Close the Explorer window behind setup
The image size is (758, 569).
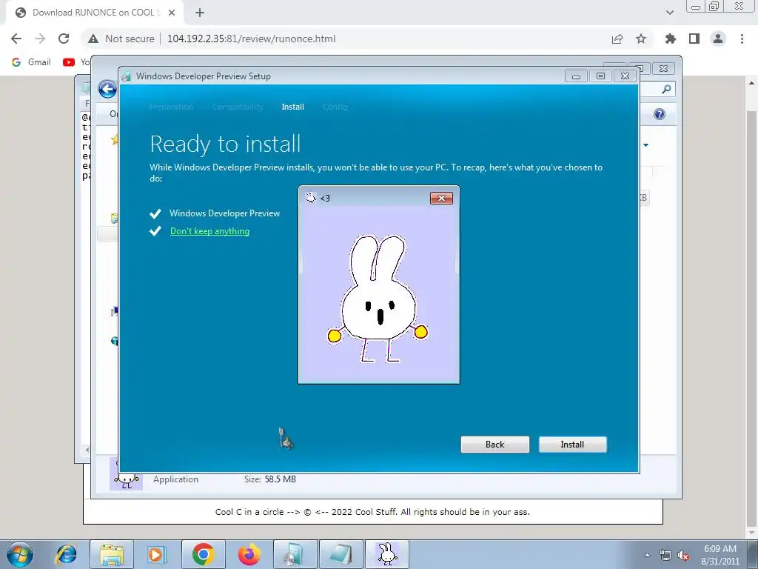point(663,69)
